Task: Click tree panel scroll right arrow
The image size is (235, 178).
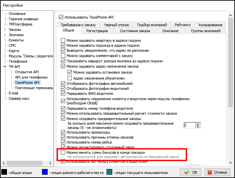Action: (50, 163)
